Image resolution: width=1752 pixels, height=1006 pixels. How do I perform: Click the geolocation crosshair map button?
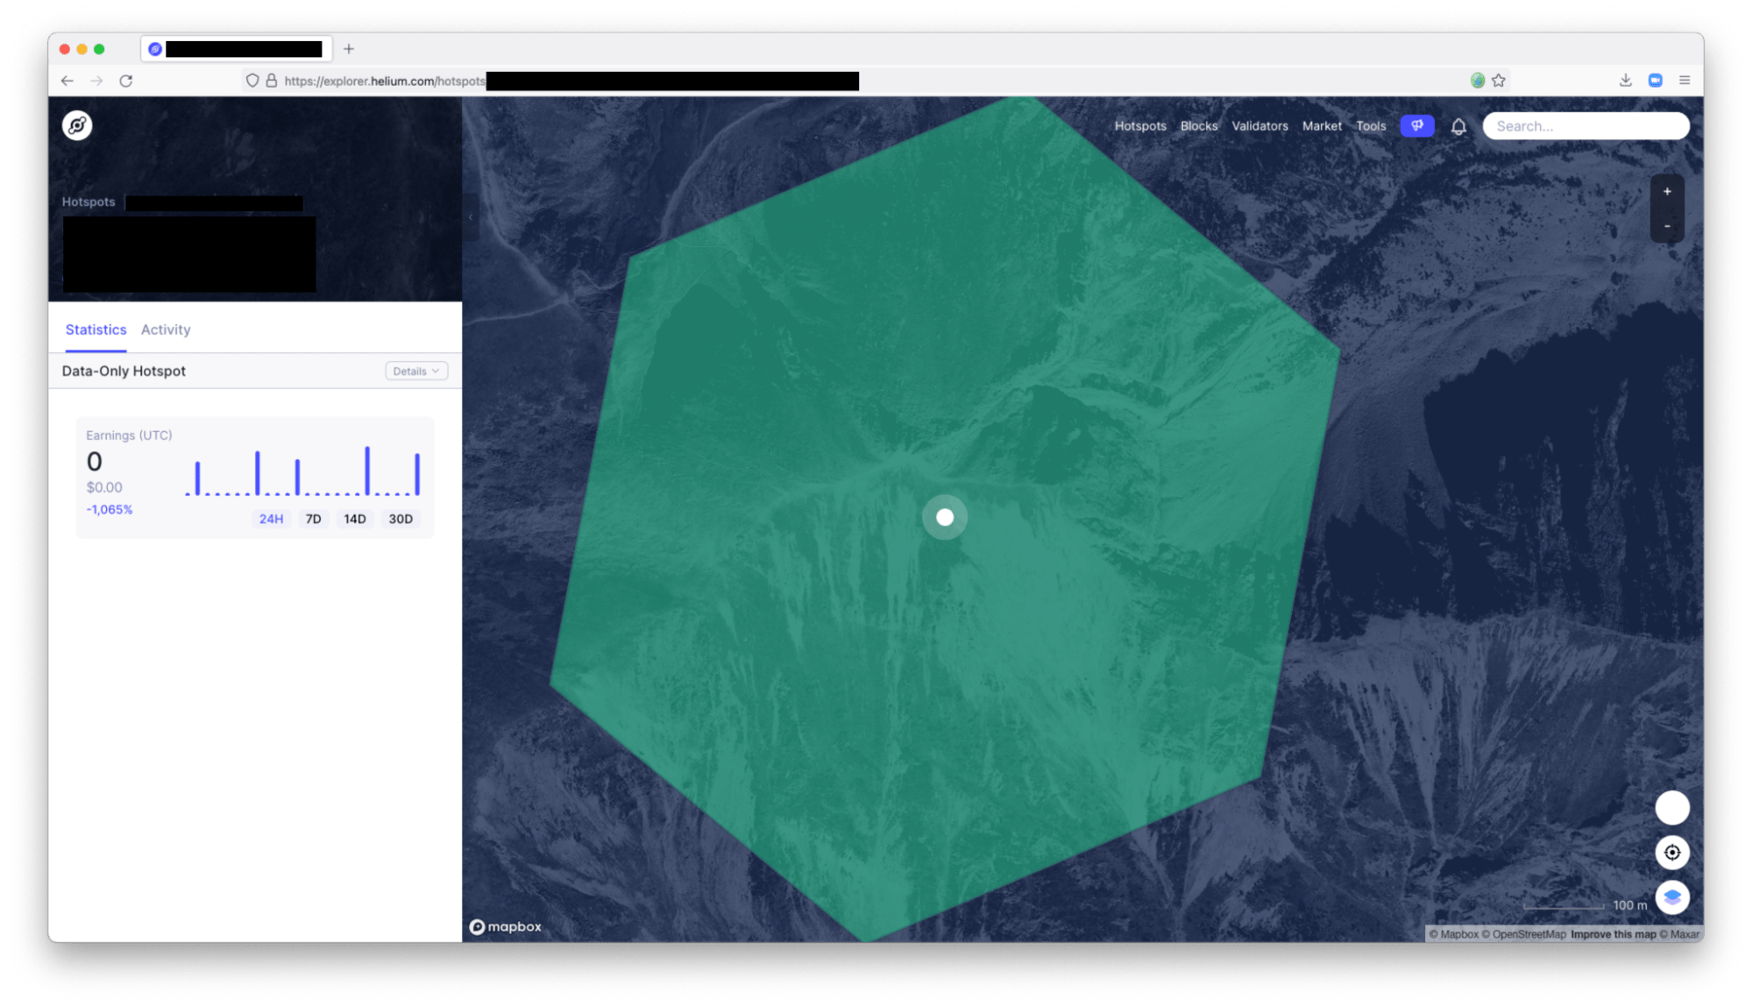pyautogui.click(x=1672, y=852)
